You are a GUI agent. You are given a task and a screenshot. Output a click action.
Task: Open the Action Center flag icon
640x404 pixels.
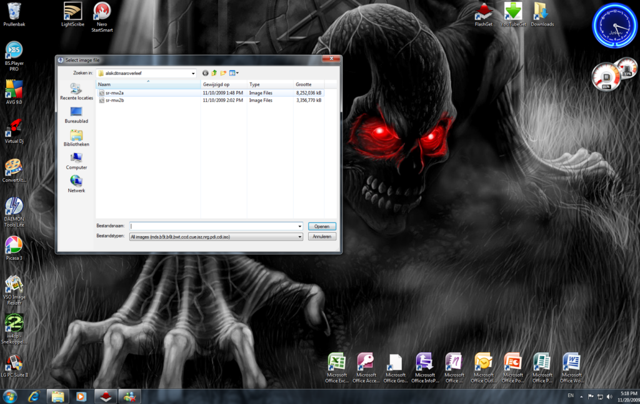pos(591,397)
